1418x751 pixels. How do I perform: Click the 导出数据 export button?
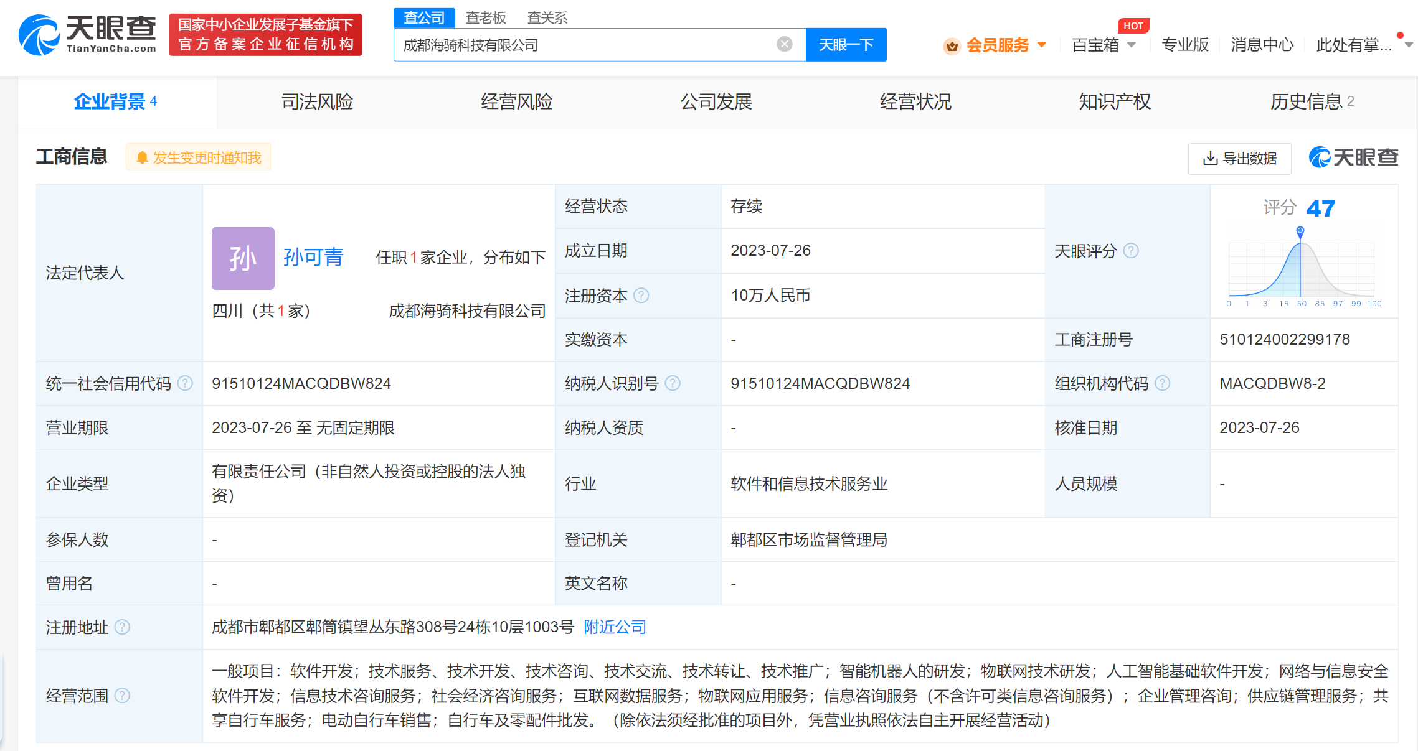(x=1239, y=158)
